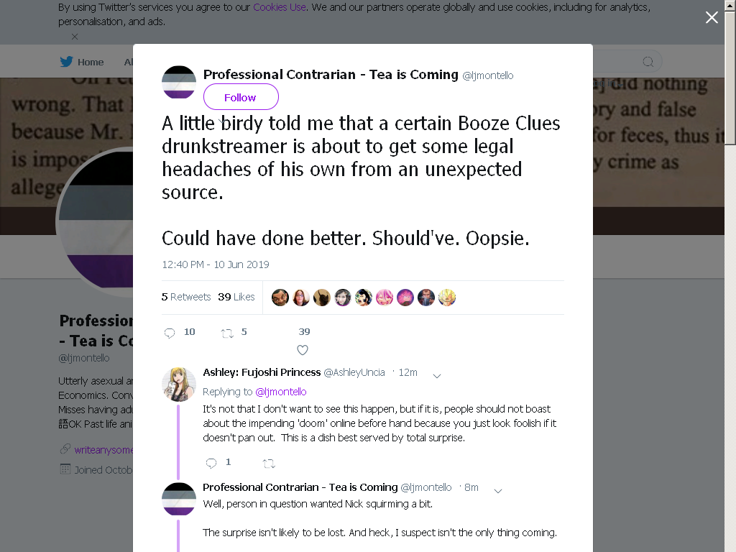View the 5 Retweets list
The height and width of the screenshot is (552, 736).
click(186, 297)
